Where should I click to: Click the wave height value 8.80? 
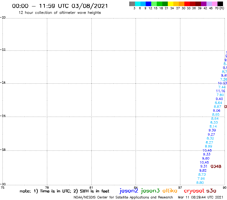[x=200, y=182]
